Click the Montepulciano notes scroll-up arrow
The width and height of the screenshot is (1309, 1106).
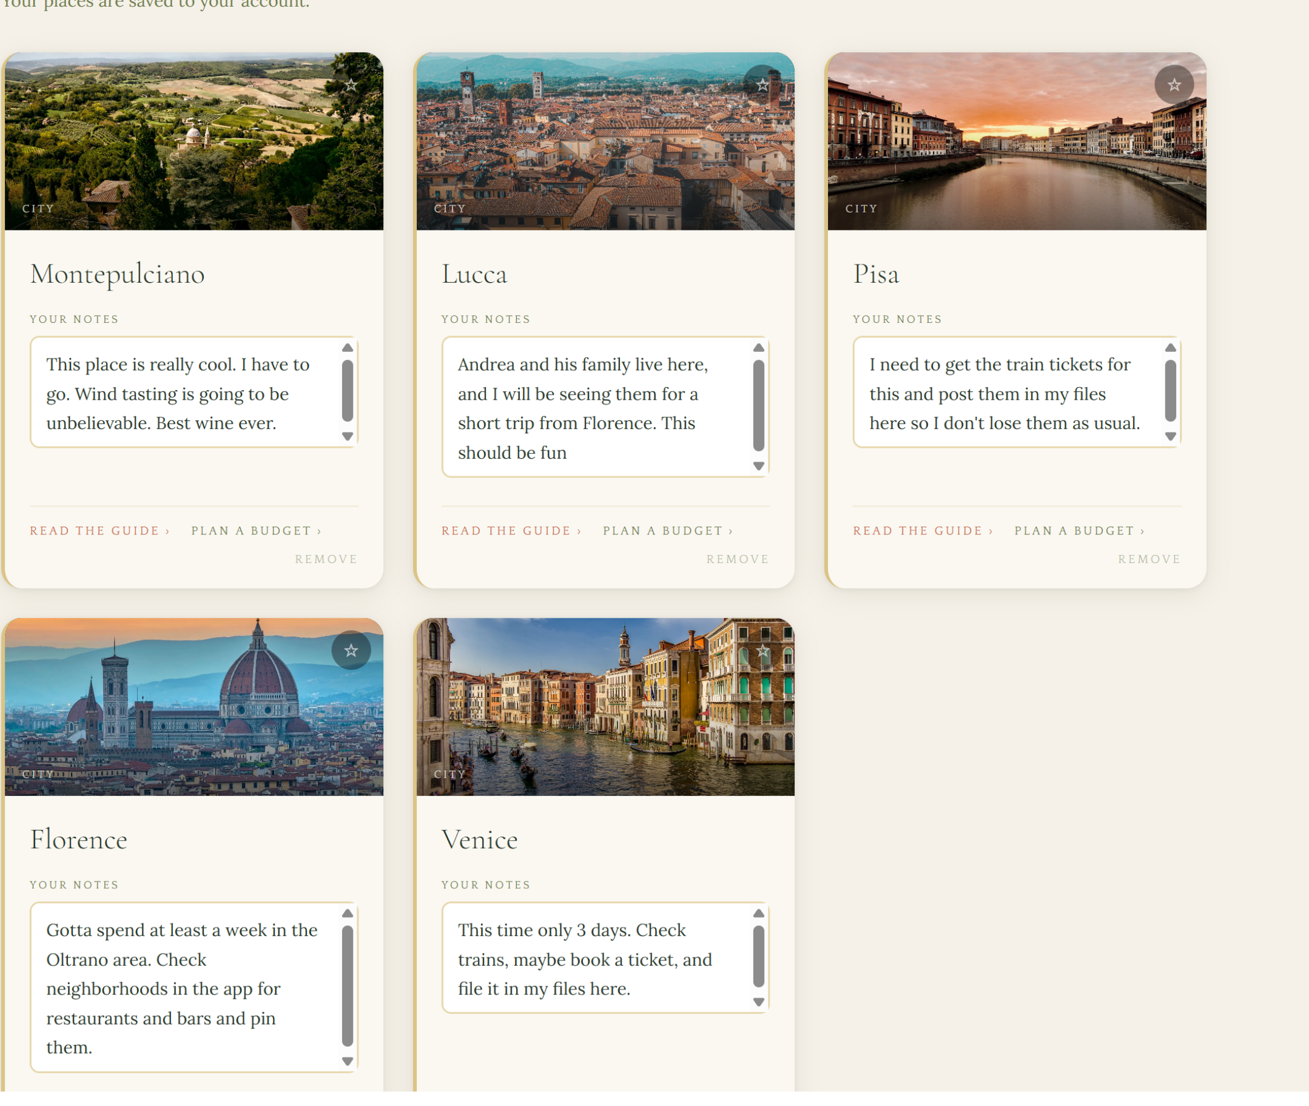pos(348,348)
